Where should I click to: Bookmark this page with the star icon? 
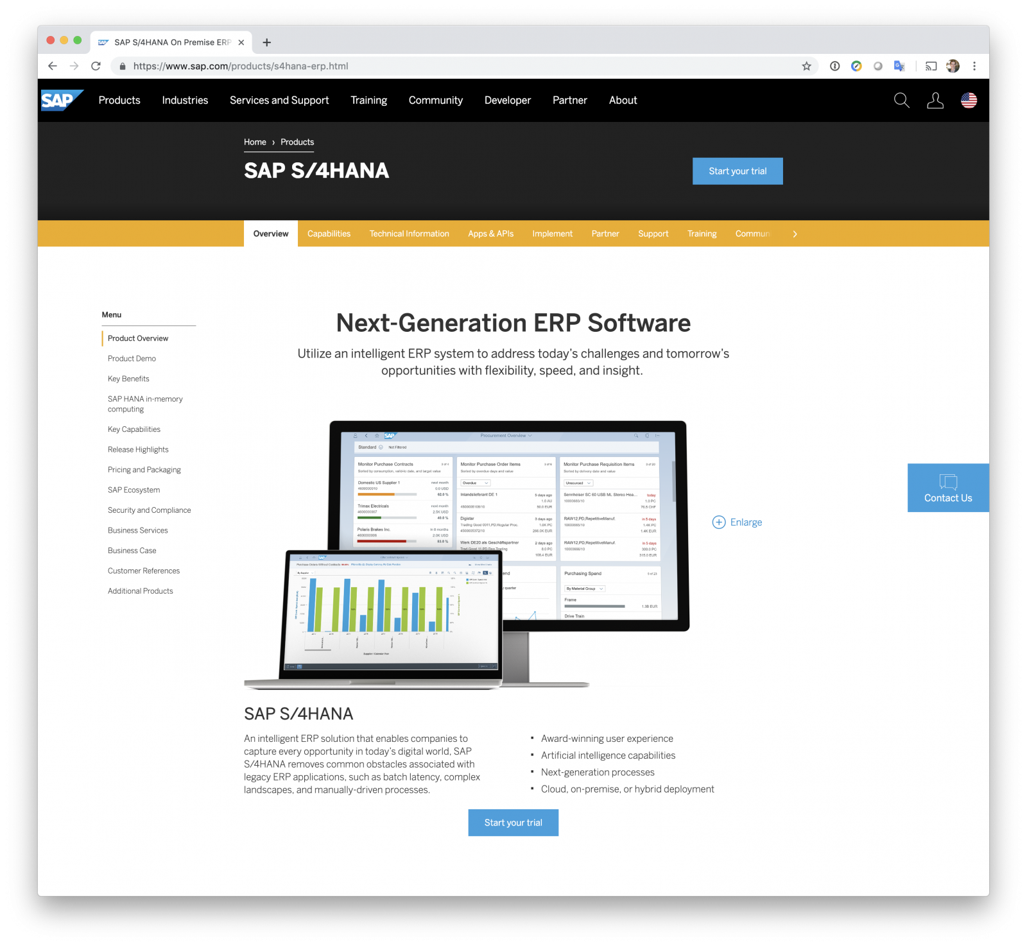point(807,66)
